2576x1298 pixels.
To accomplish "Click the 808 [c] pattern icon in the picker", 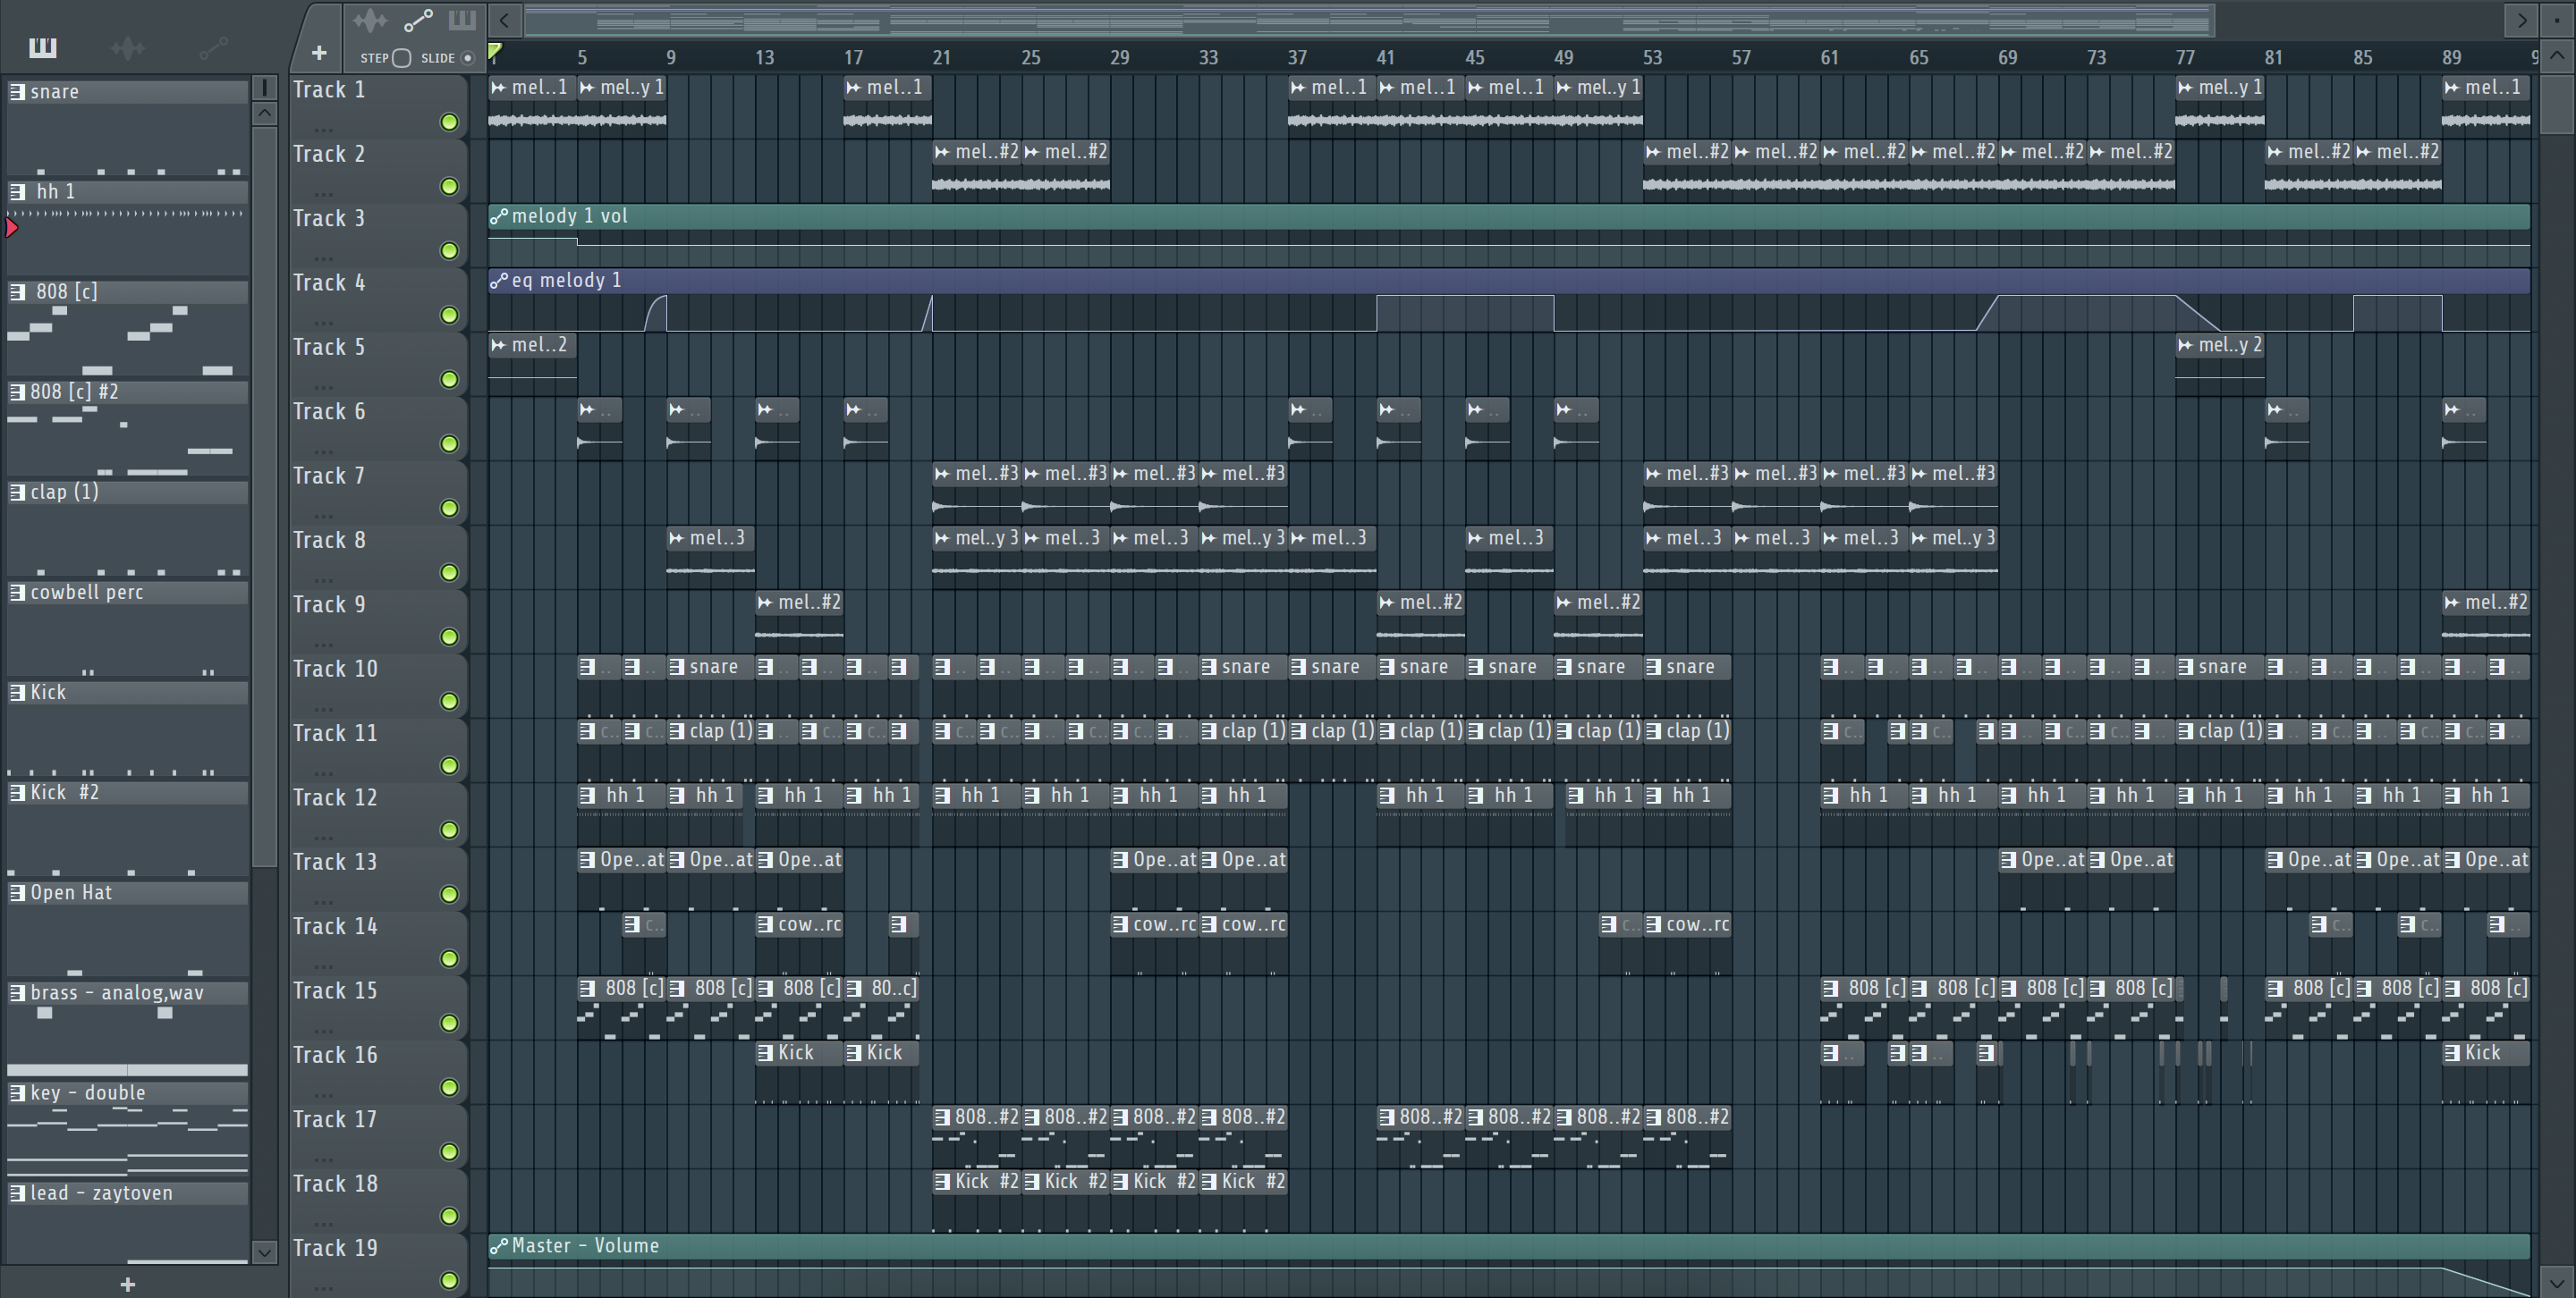I will click(17, 291).
